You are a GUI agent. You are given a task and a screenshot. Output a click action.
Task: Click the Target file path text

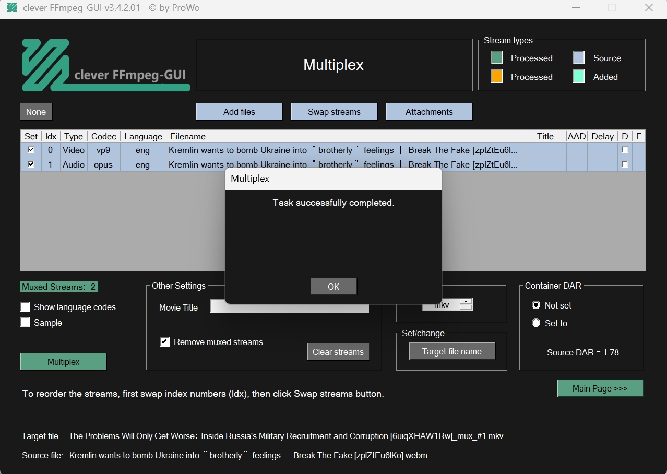point(286,436)
